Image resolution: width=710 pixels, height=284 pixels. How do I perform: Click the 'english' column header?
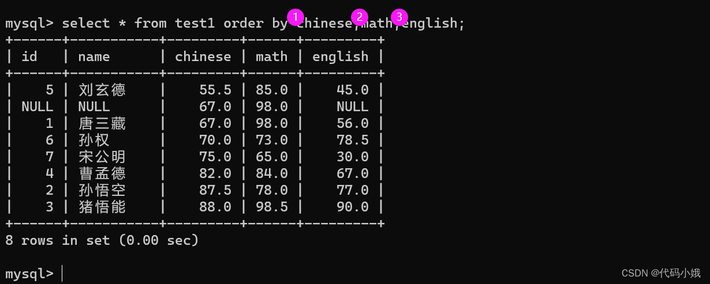[341, 56]
